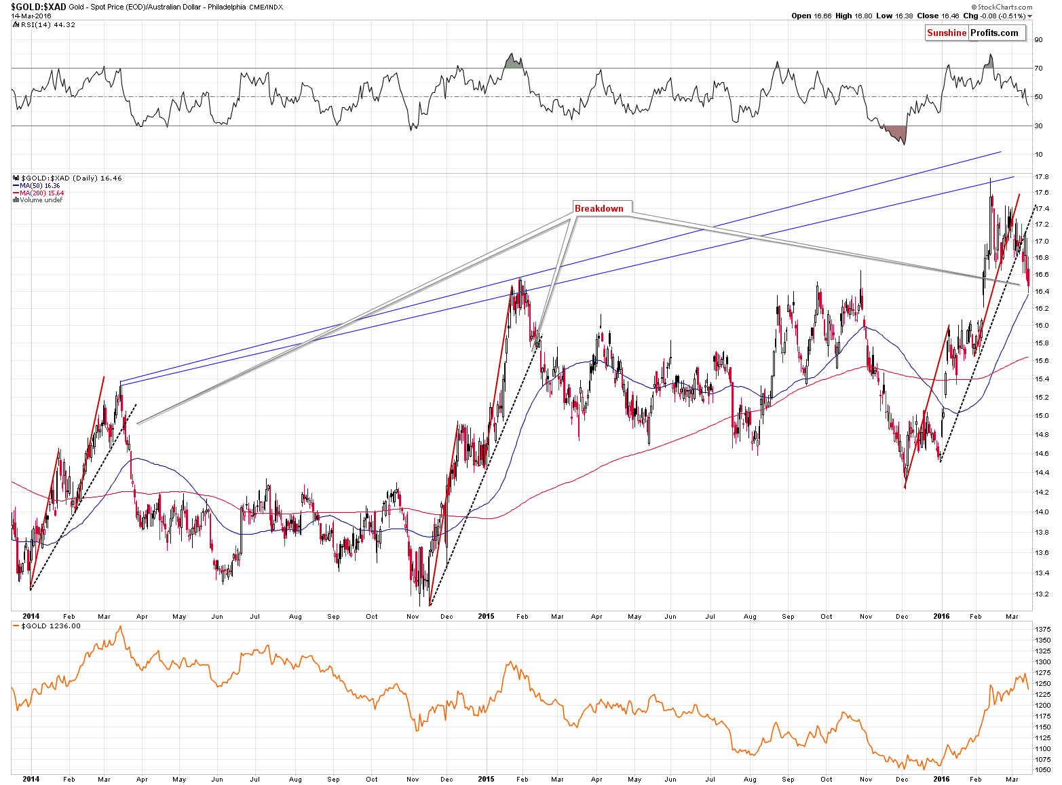
Task: Click the 2015 year marker on the bottom gold panel axis
Action: 486,779
